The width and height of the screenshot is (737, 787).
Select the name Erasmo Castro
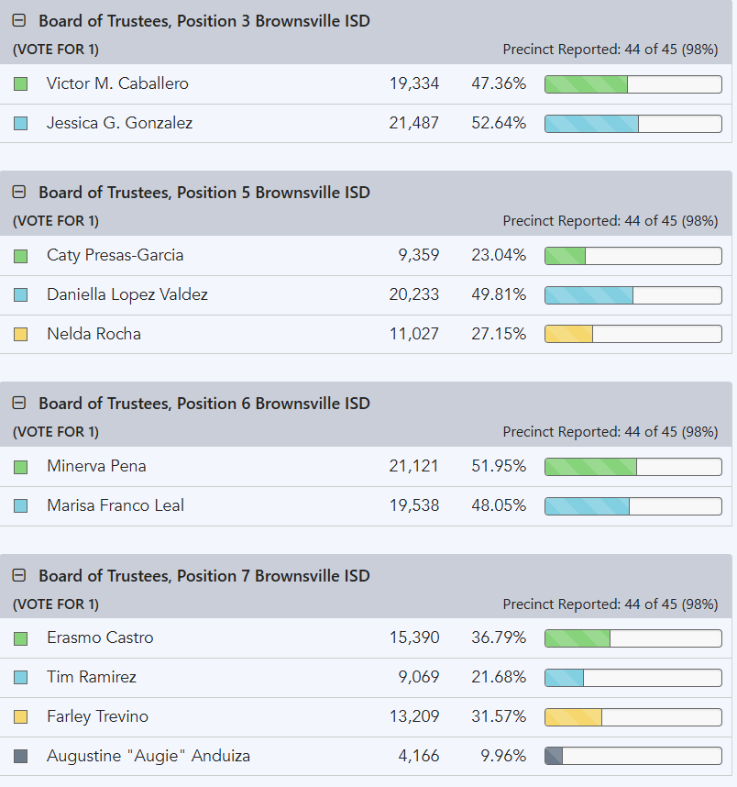pos(100,637)
